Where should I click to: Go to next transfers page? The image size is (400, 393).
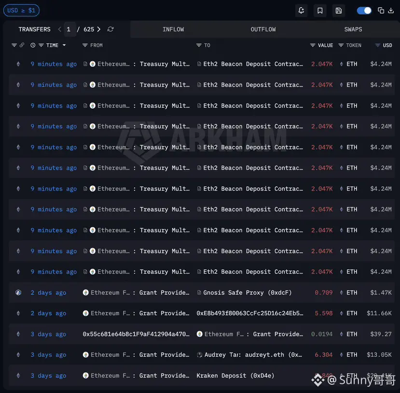(x=99, y=29)
